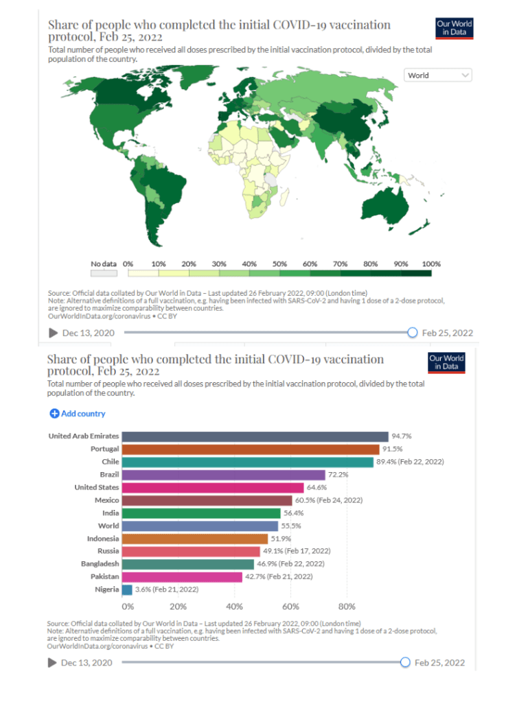Click the plus icon beside Add country
The image size is (517, 702).
point(54,414)
